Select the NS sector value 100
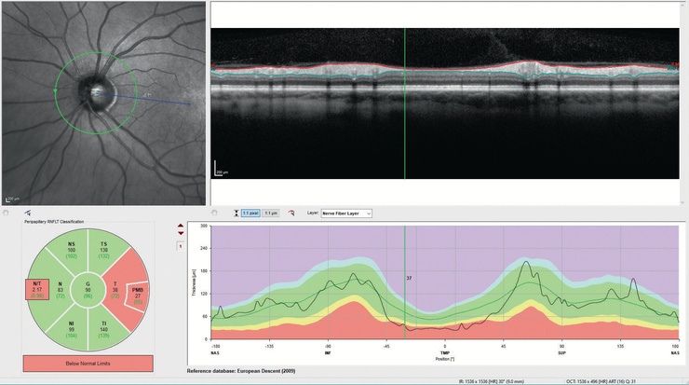This screenshot has height=385, width=689. click(71, 250)
